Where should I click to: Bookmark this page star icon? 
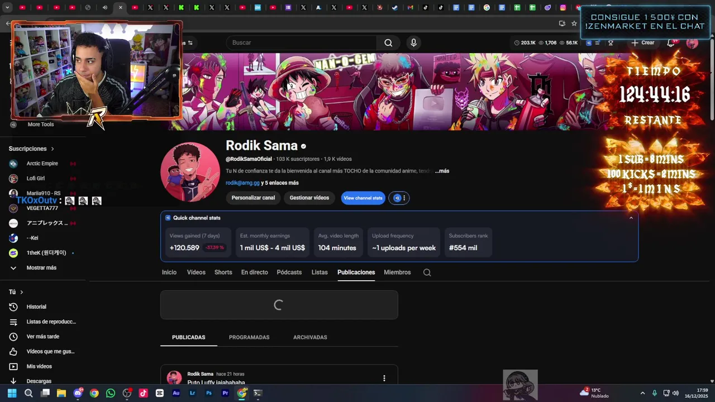pos(574,23)
